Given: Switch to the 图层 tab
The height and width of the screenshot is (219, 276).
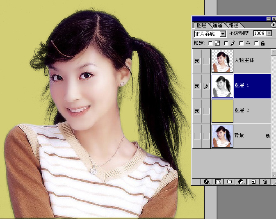Looking at the screenshot, I should [x=201, y=25].
